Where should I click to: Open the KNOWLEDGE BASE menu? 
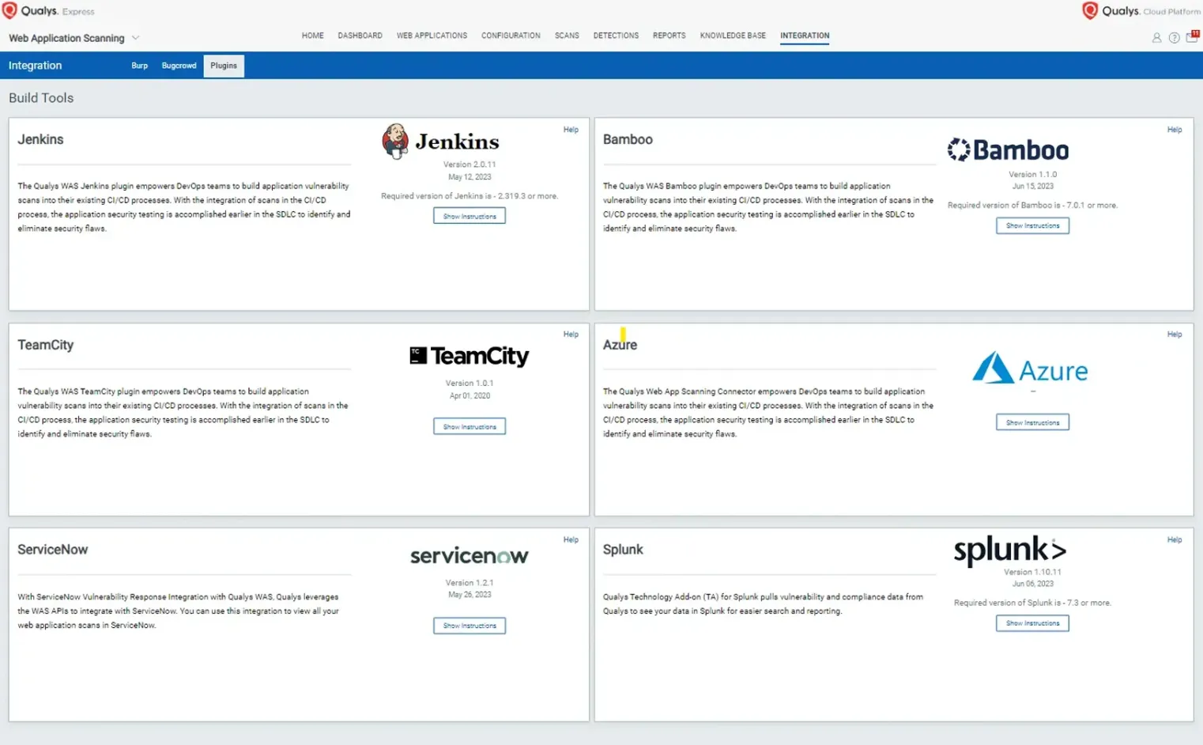(x=733, y=36)
